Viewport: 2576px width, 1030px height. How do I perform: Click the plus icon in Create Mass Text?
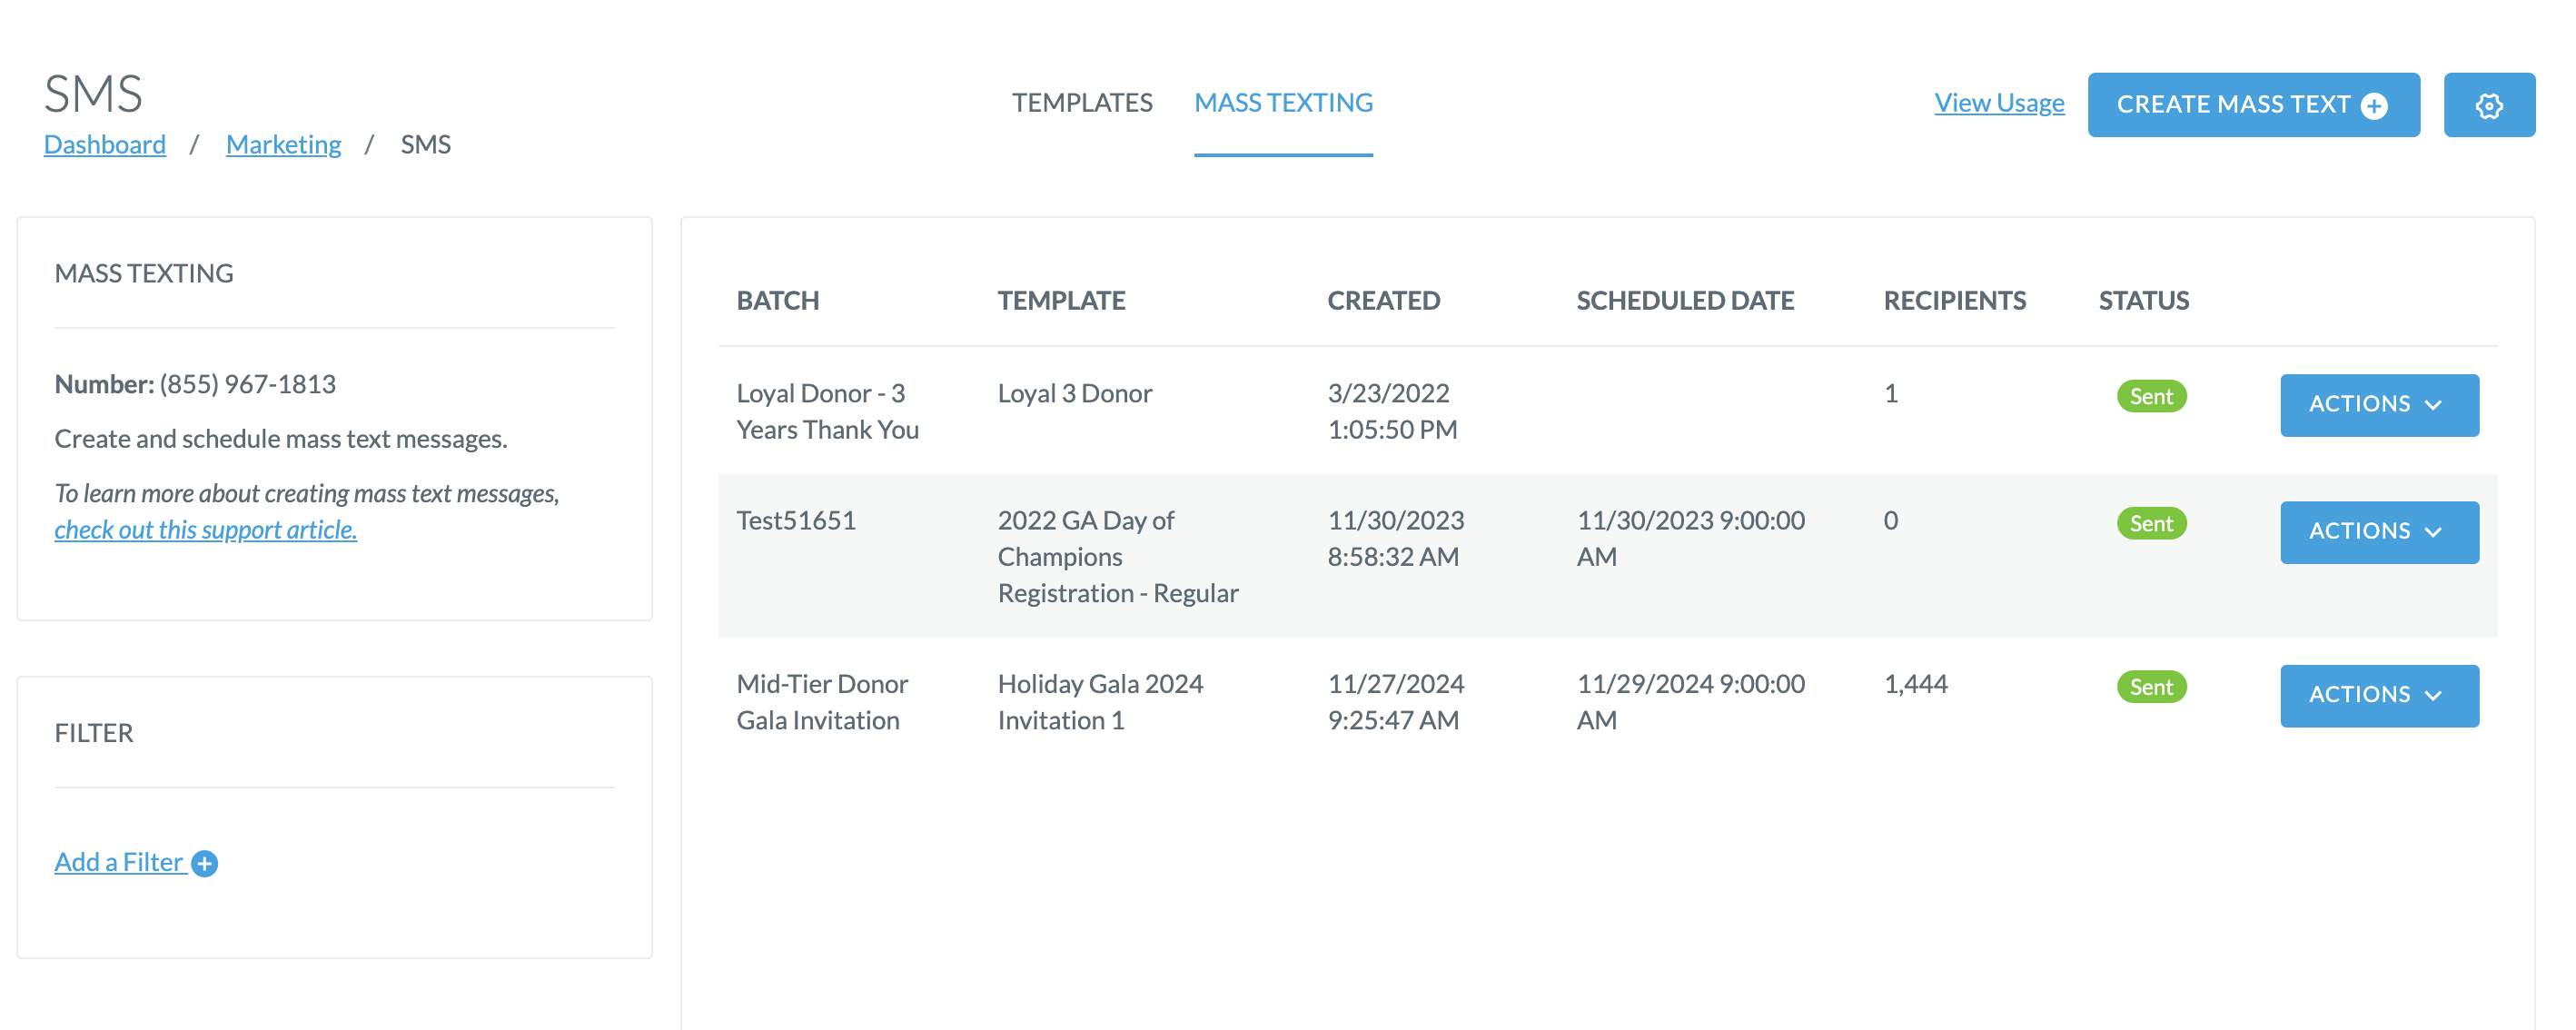pos(2374,106)
